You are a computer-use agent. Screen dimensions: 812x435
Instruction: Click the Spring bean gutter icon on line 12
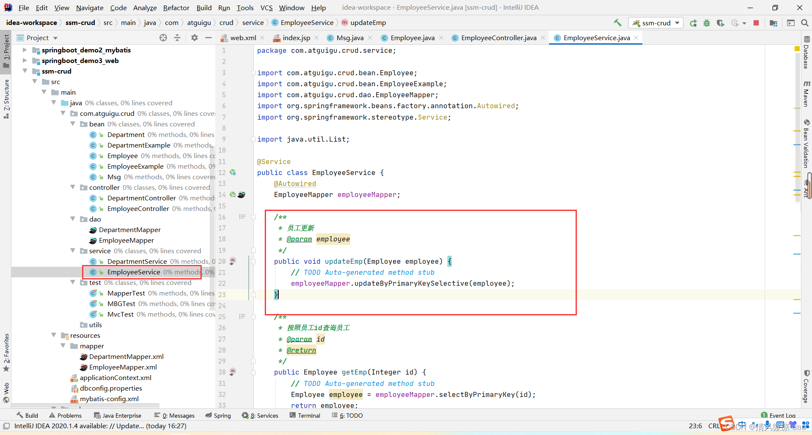point(233,172)
